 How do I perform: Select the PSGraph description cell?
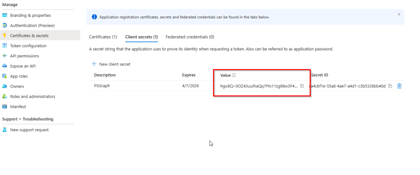point(101,86)
